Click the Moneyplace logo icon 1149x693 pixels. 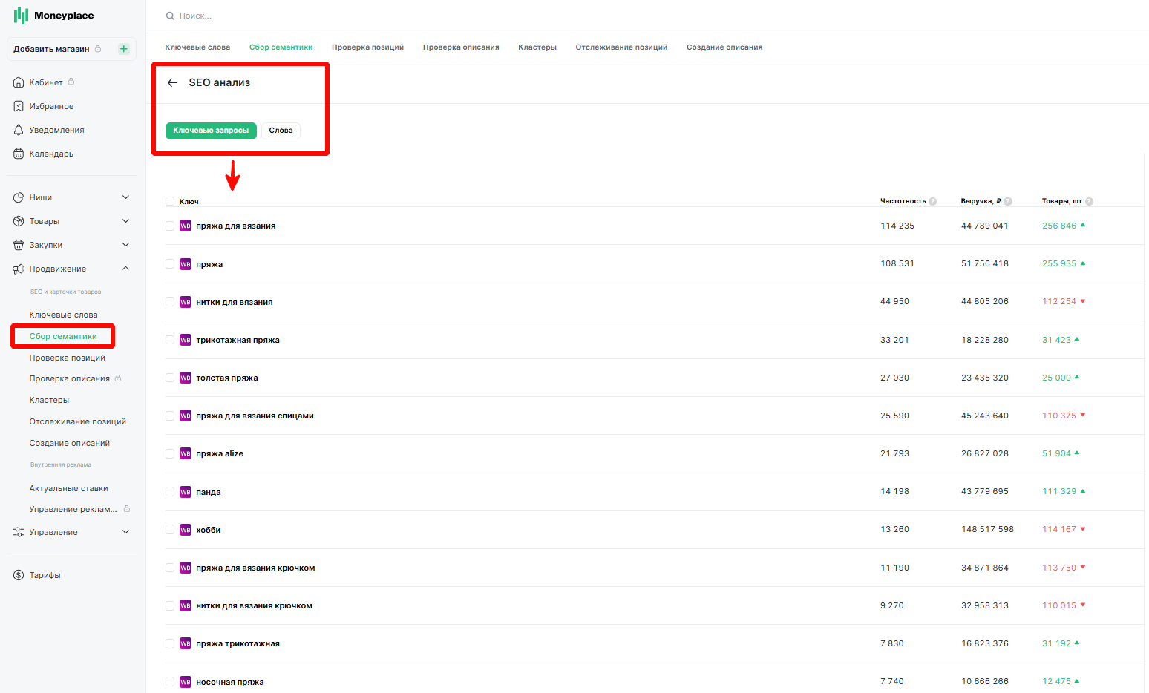click(x=21, y=16)
